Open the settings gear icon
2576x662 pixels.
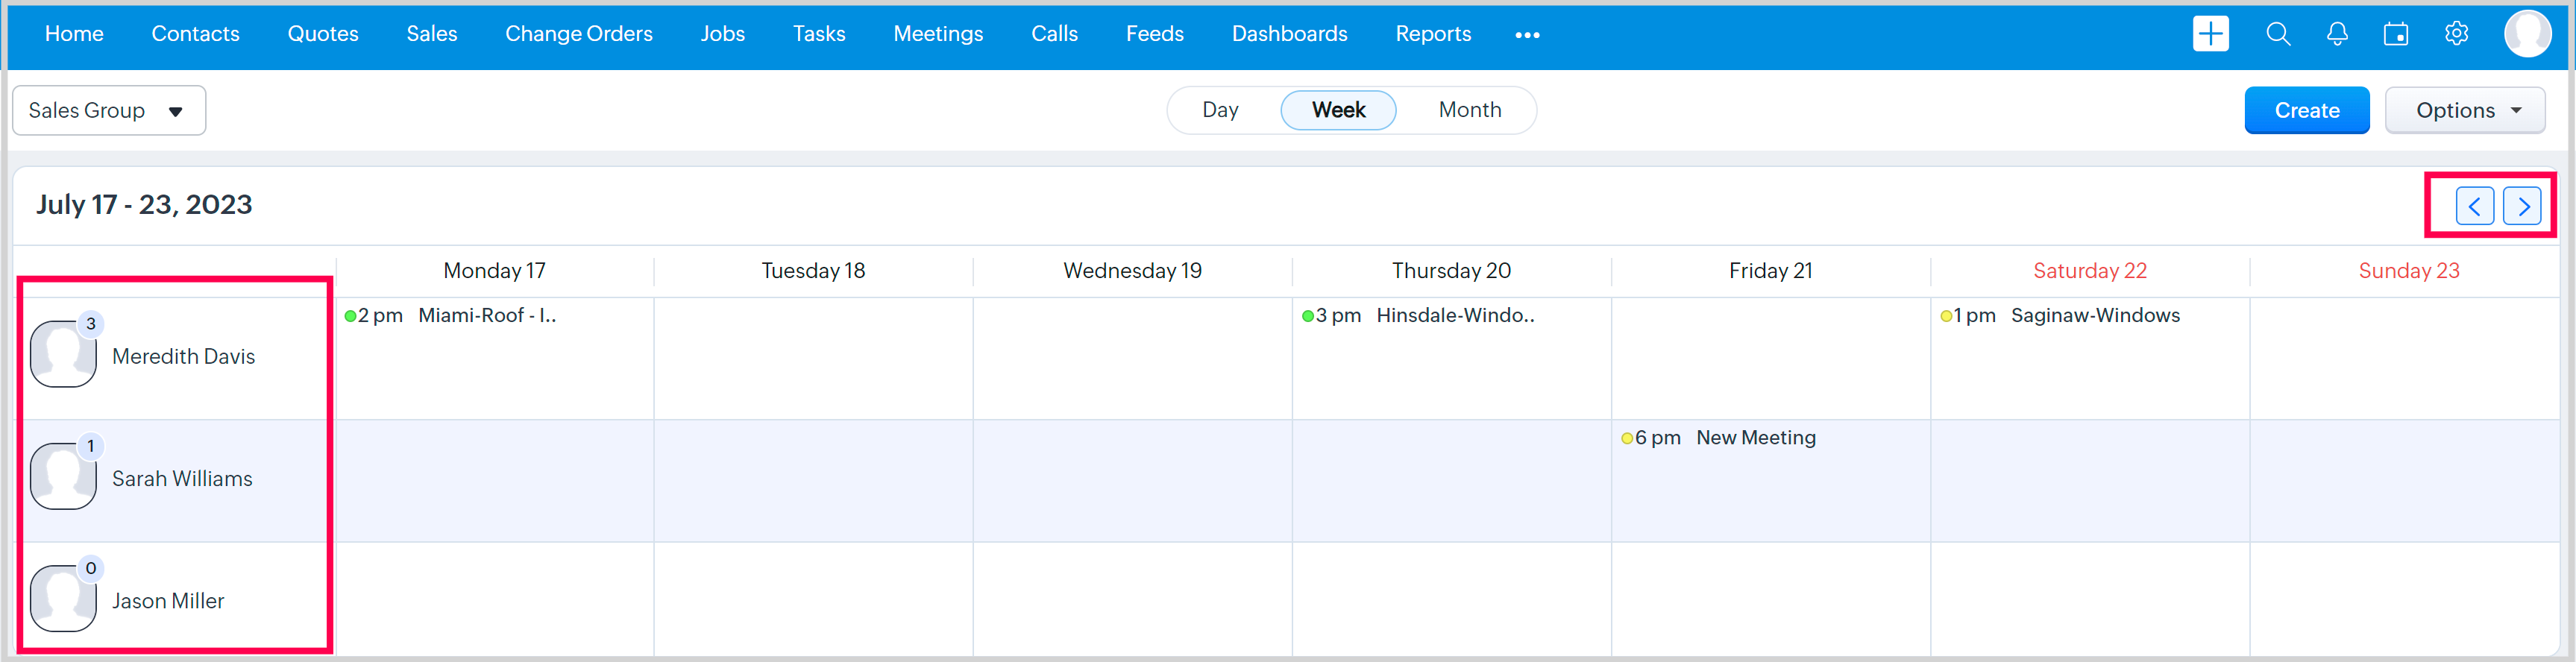click(2456, 34)
